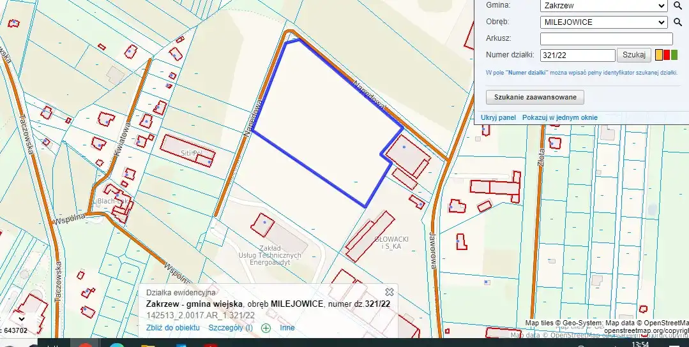The width and height of the screenshot is (689, 347).
Task: Open the Gmina dropdown showing Zakrzew
Action: tap(603, 6)
